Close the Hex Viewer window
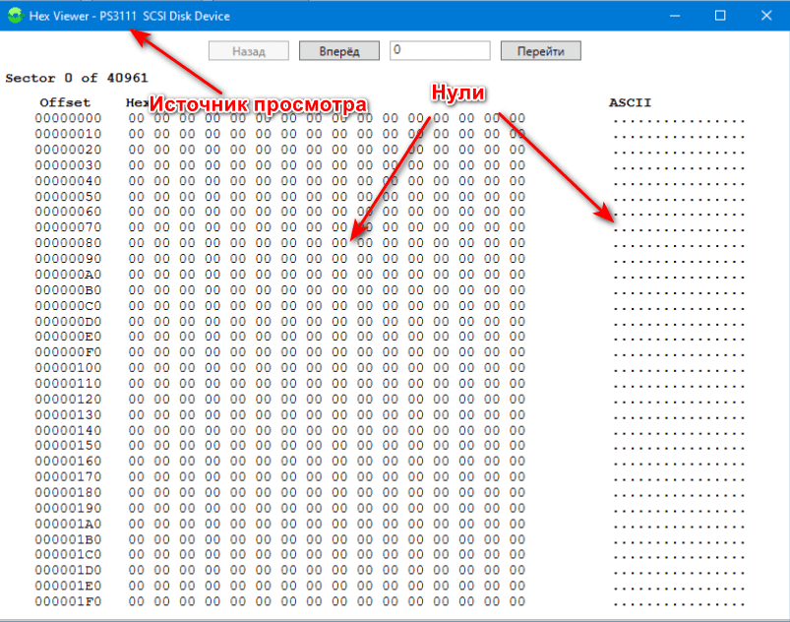The height and width of the screenshot is (622, 790). tap(765, 16)
